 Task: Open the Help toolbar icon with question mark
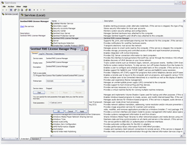pos(27,10)
